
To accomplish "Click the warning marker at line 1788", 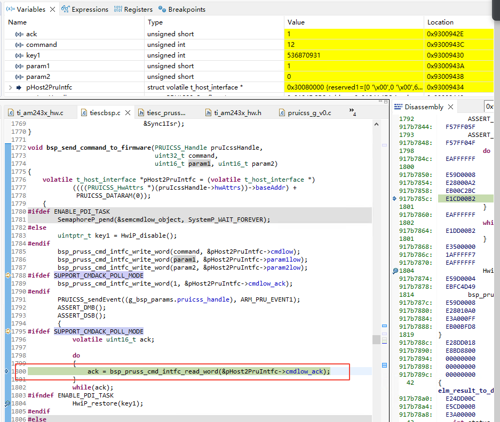I will [x=8, y=275].
